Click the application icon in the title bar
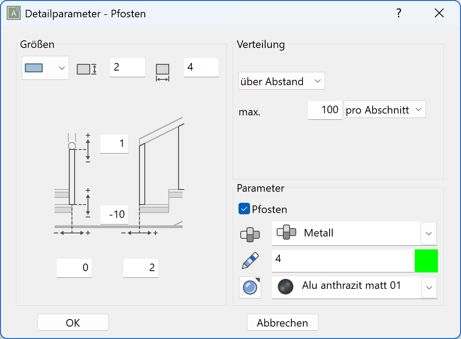Screen dimensions: 461x339 click(x=14, y=13)
